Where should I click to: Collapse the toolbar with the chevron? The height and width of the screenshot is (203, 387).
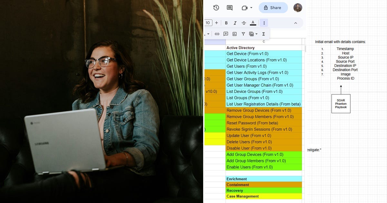click(x=296, y=23)
